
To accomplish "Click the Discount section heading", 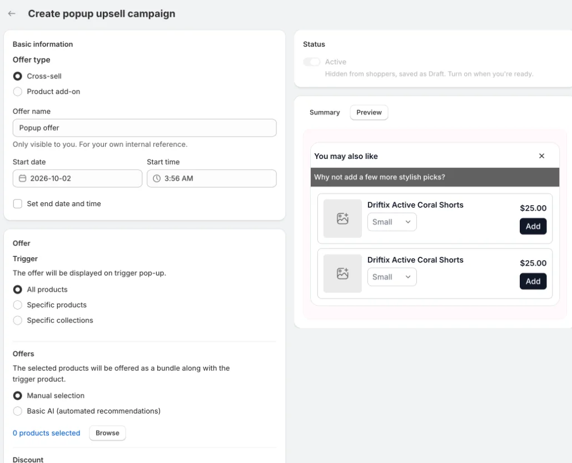I will pos(28,459).
